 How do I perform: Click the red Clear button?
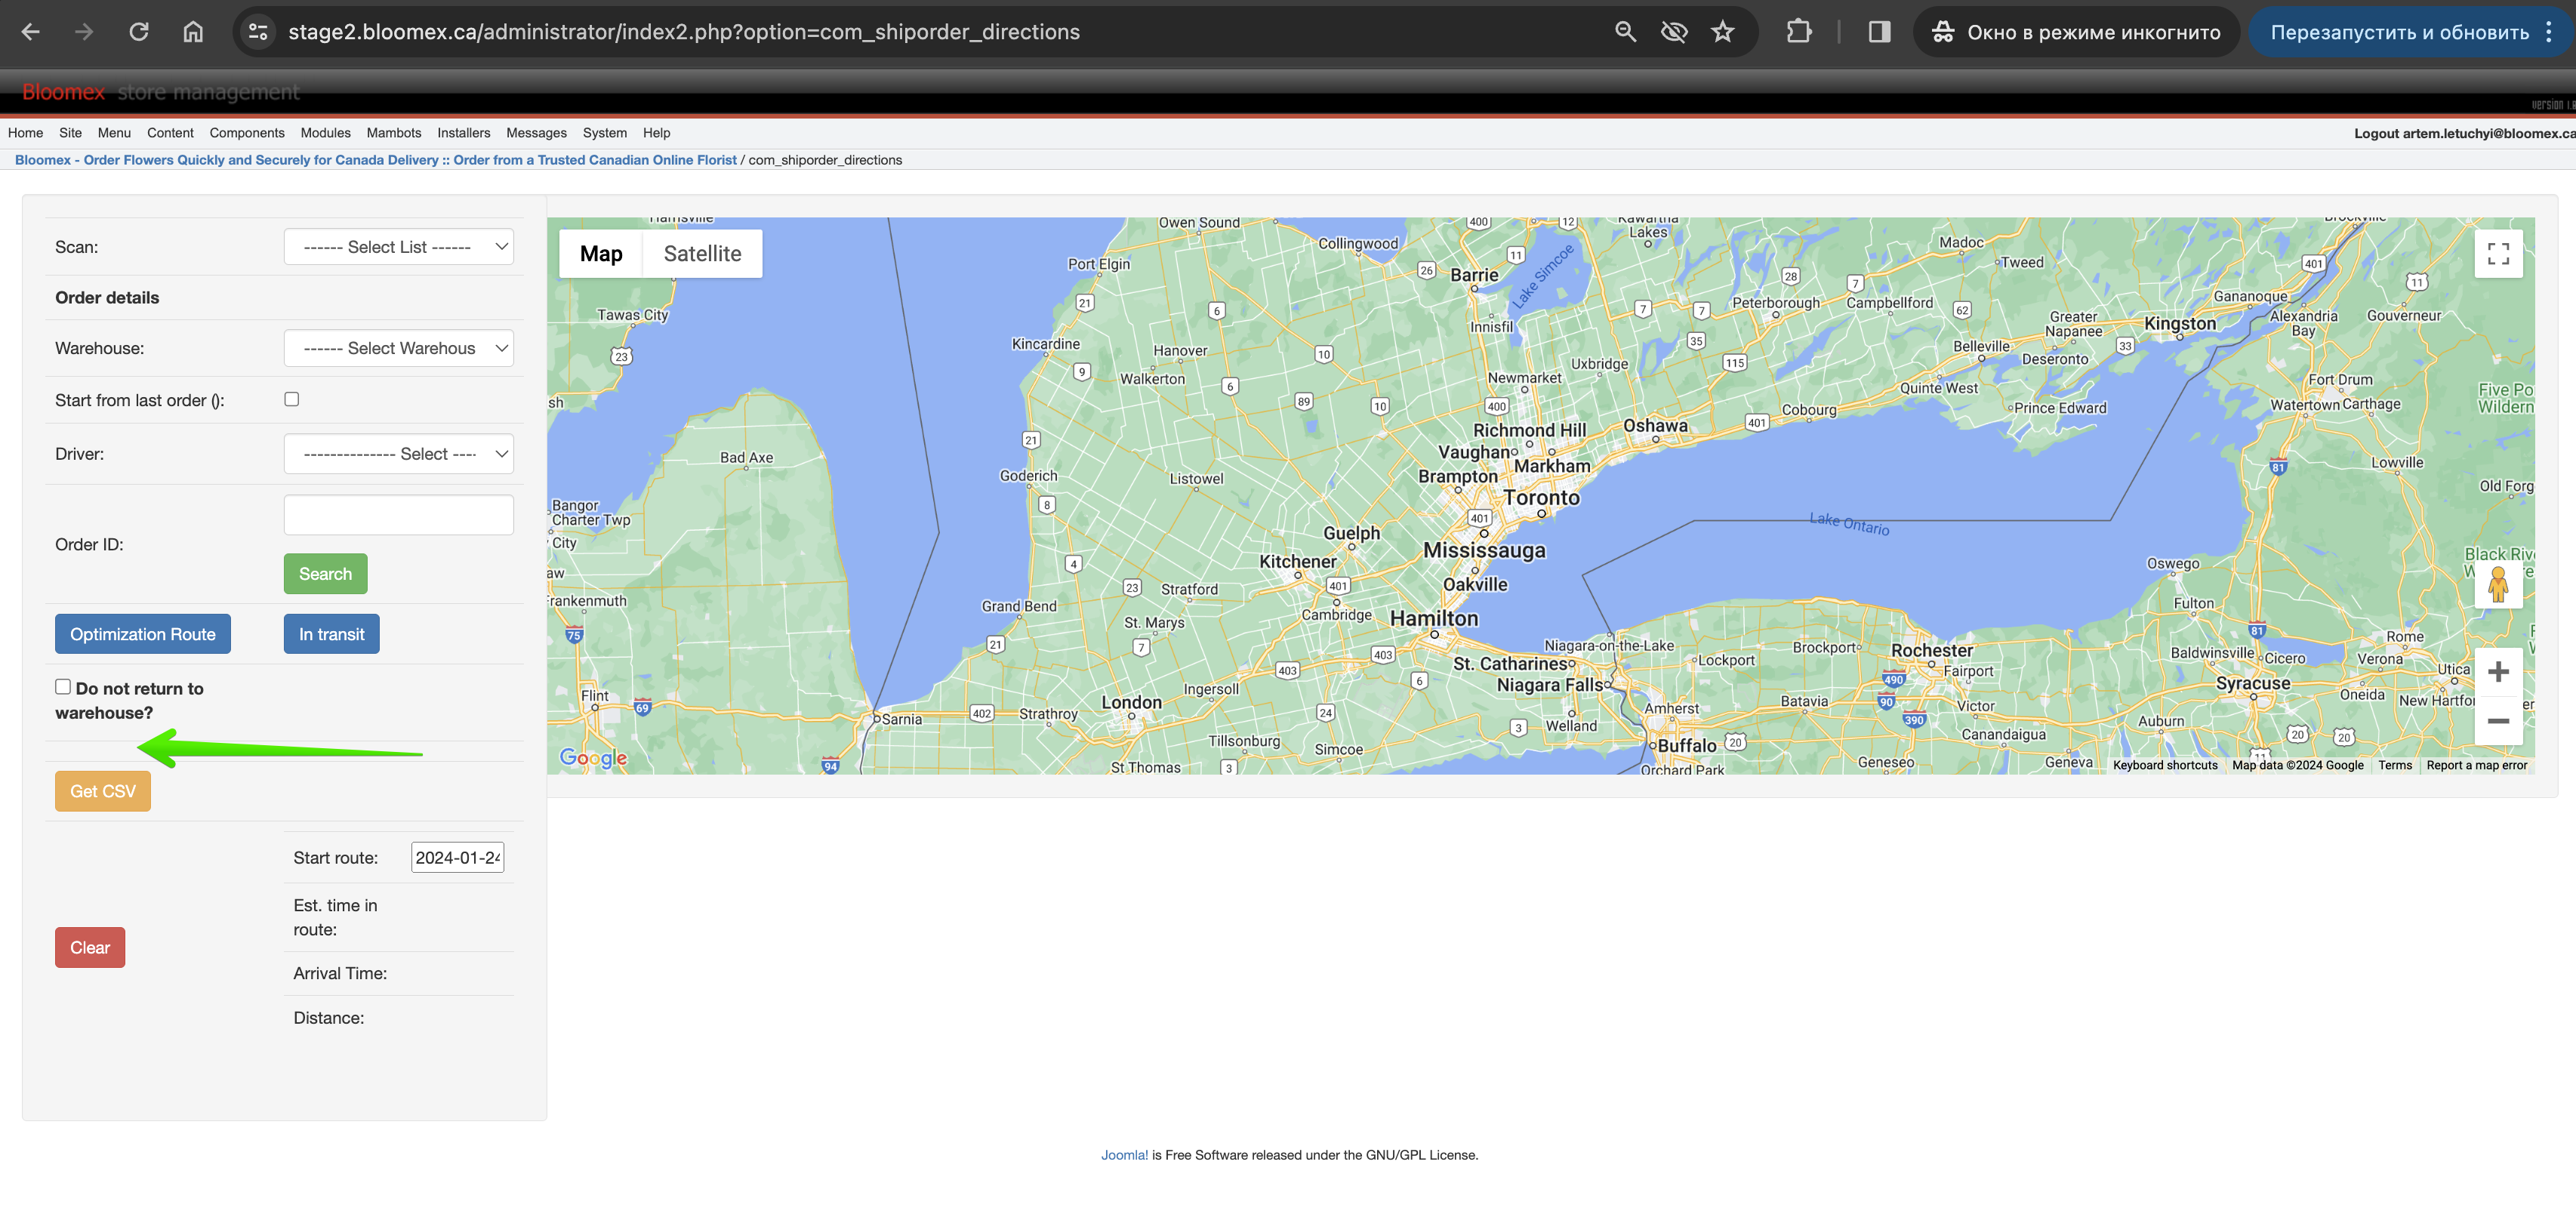point(90,947)
